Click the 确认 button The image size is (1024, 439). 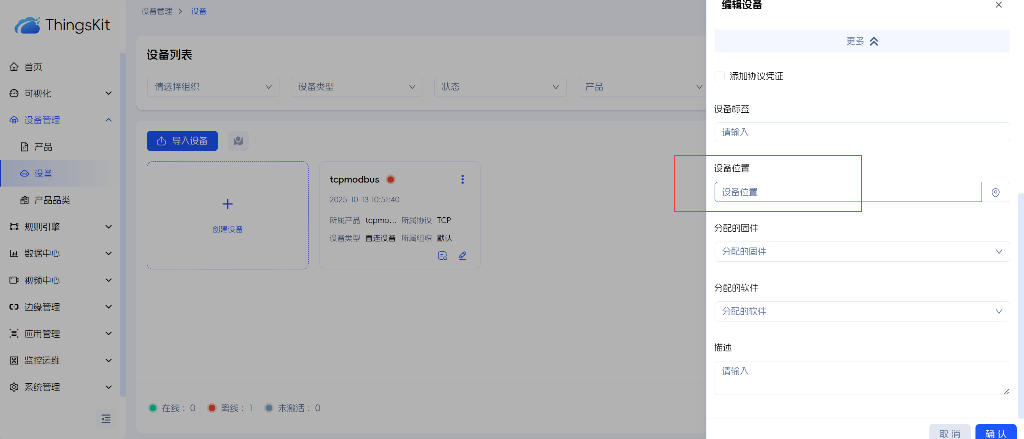pos(996,433)
